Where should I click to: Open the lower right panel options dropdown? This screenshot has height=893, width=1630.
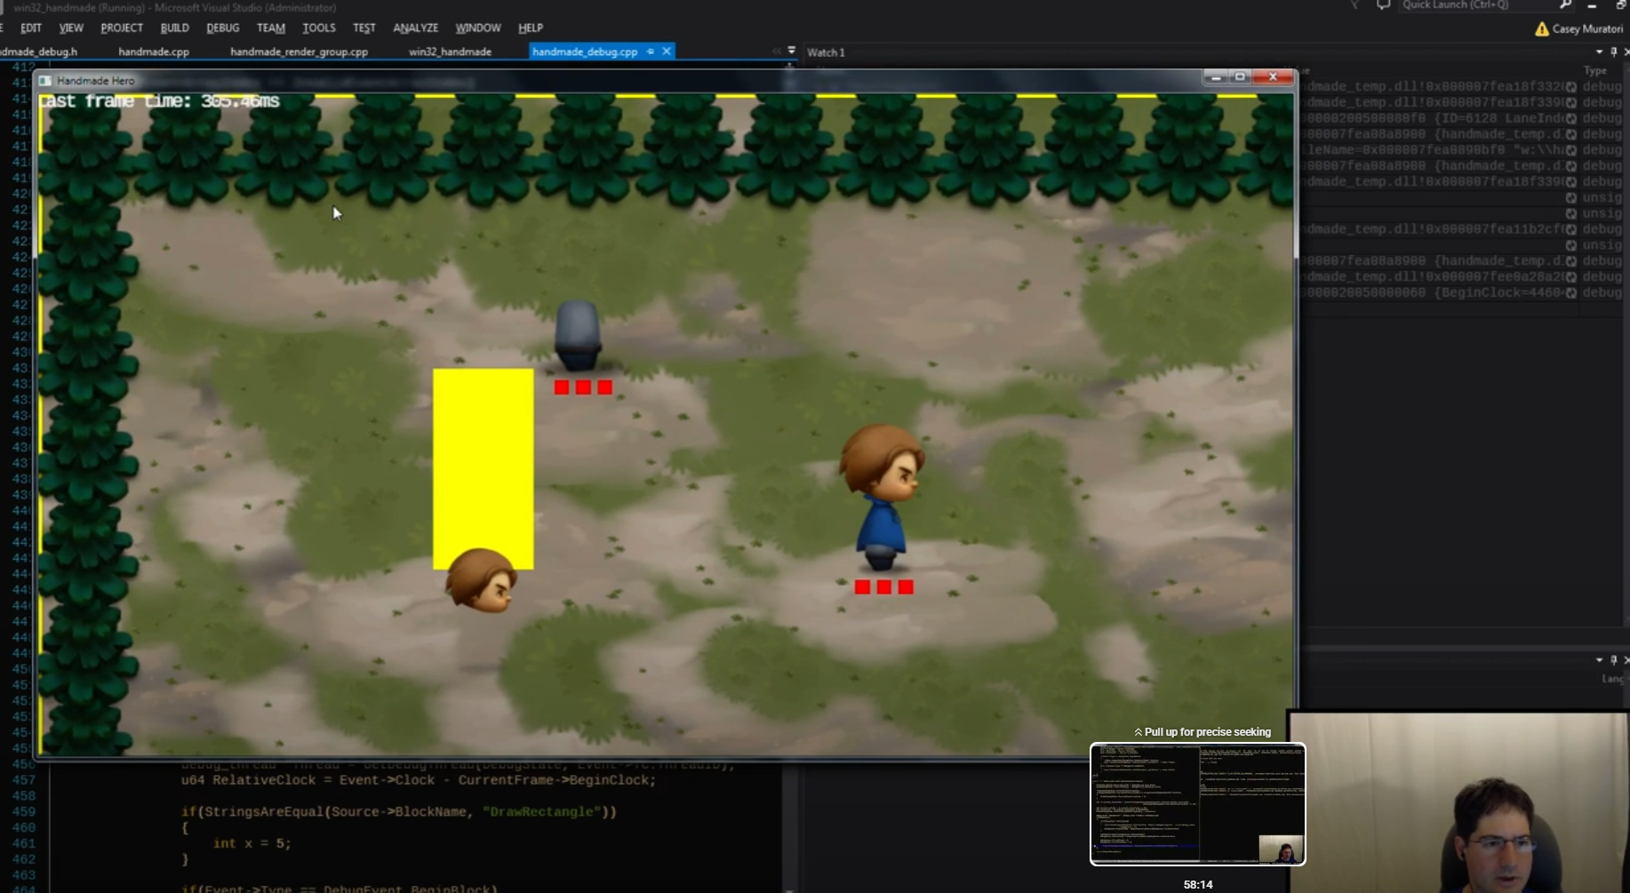tap(1599, 660)
